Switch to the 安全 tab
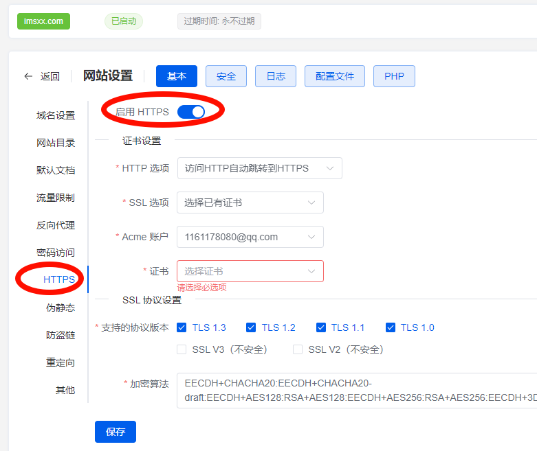This screenshot has height=451, width=537. tap(226, 76)
